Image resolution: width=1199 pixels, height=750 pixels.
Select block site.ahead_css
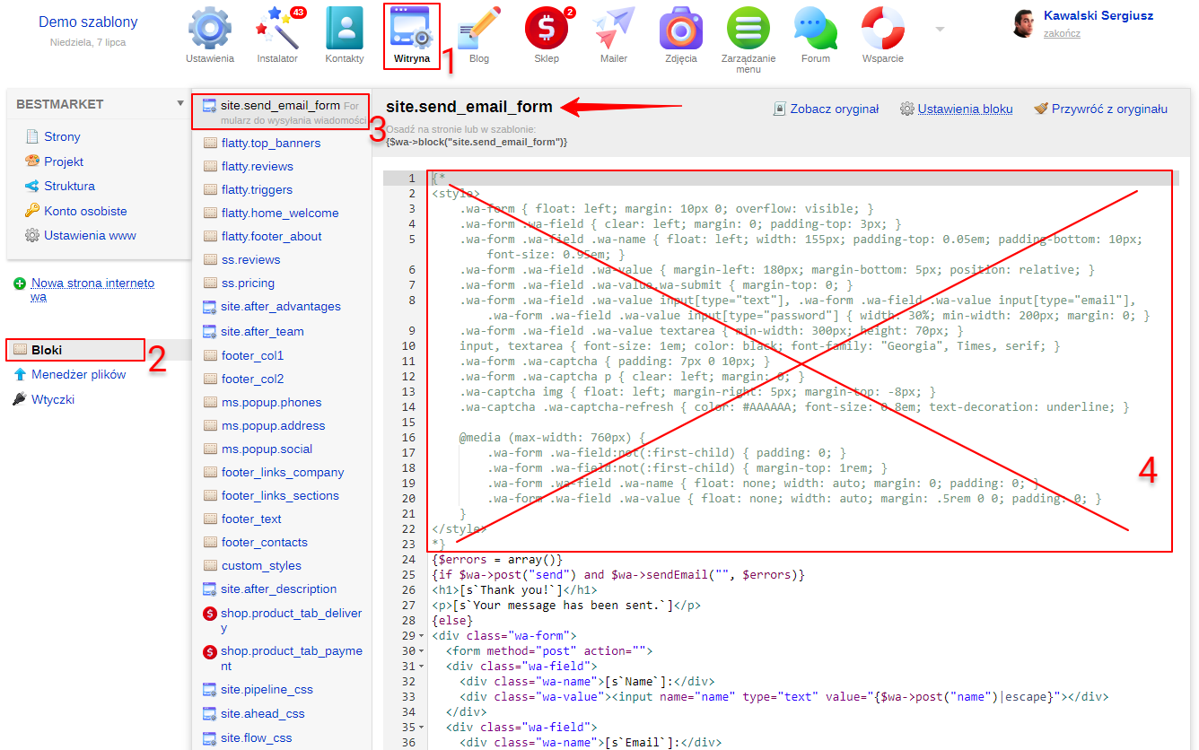tap(262, 713)
